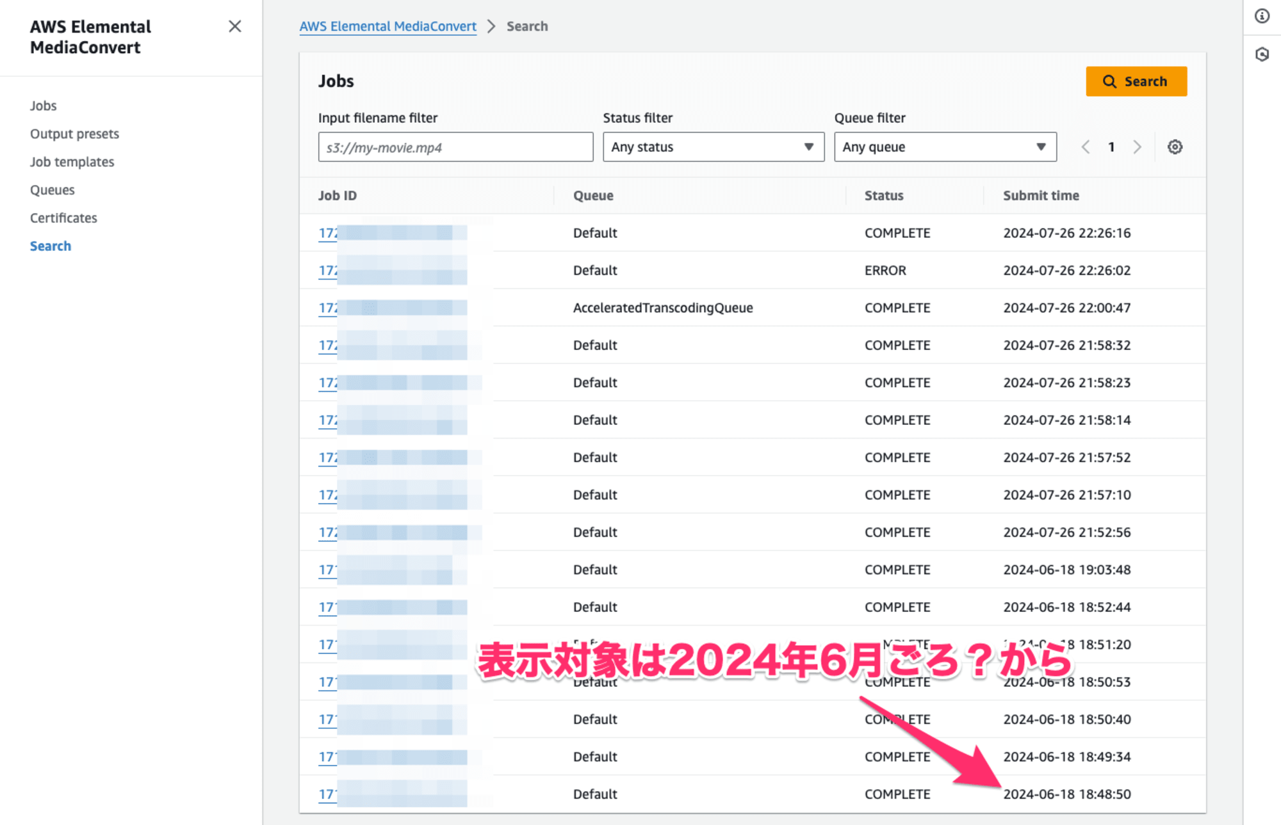Click the Status column header
This screenshot has height=825, width=1281.
[884, 195]
